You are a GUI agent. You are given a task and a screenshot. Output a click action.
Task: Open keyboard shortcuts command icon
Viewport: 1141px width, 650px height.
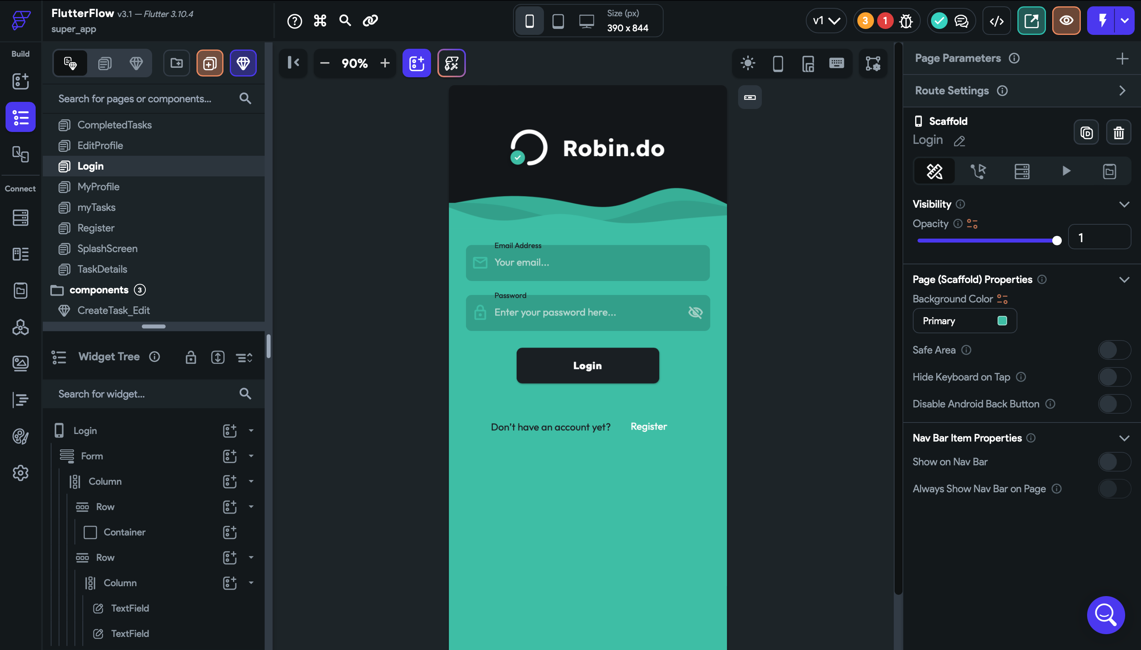319,21
